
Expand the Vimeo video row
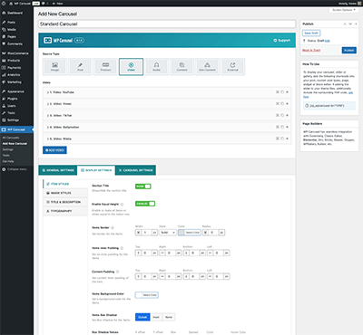(x=167, y=103)
